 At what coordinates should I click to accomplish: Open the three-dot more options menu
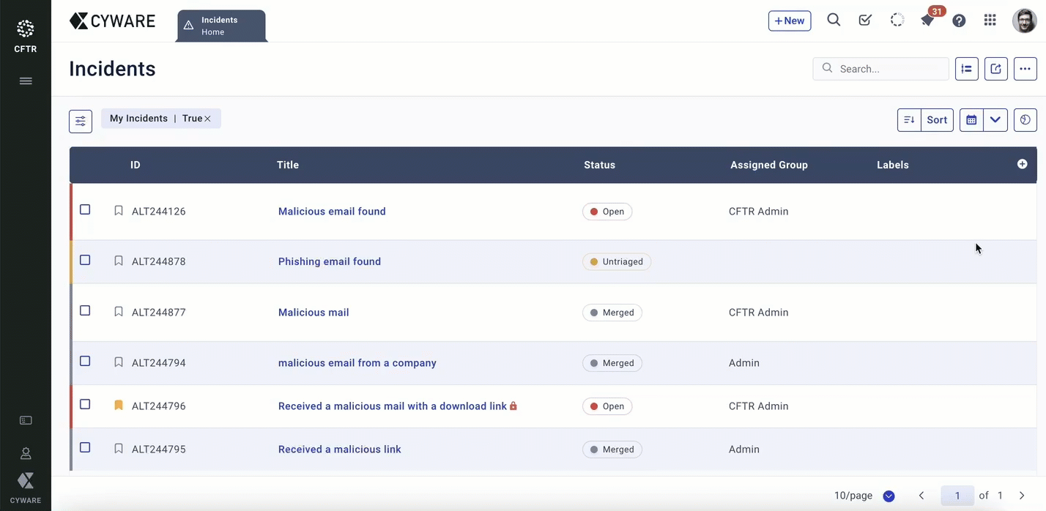tap(1025, 69)
